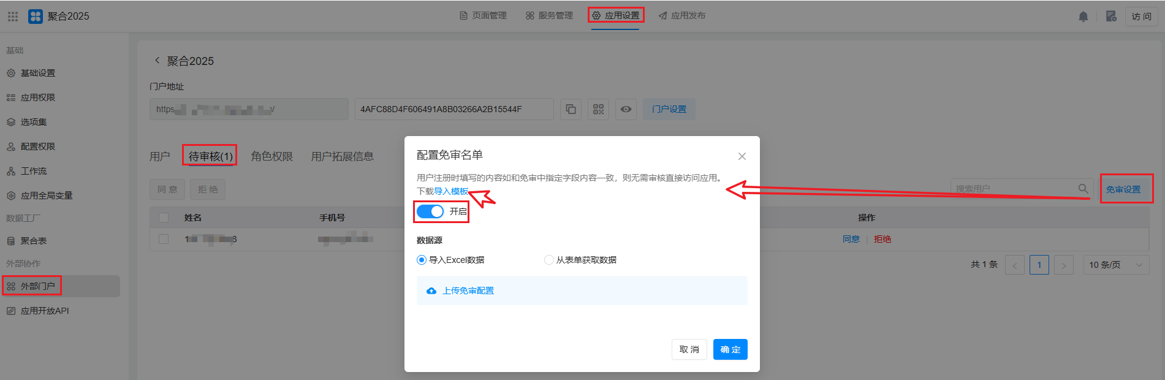Viewport: 1165px width, 380px height.
Task: Check the select-all checkbox in table header
Action: [164, 218]
